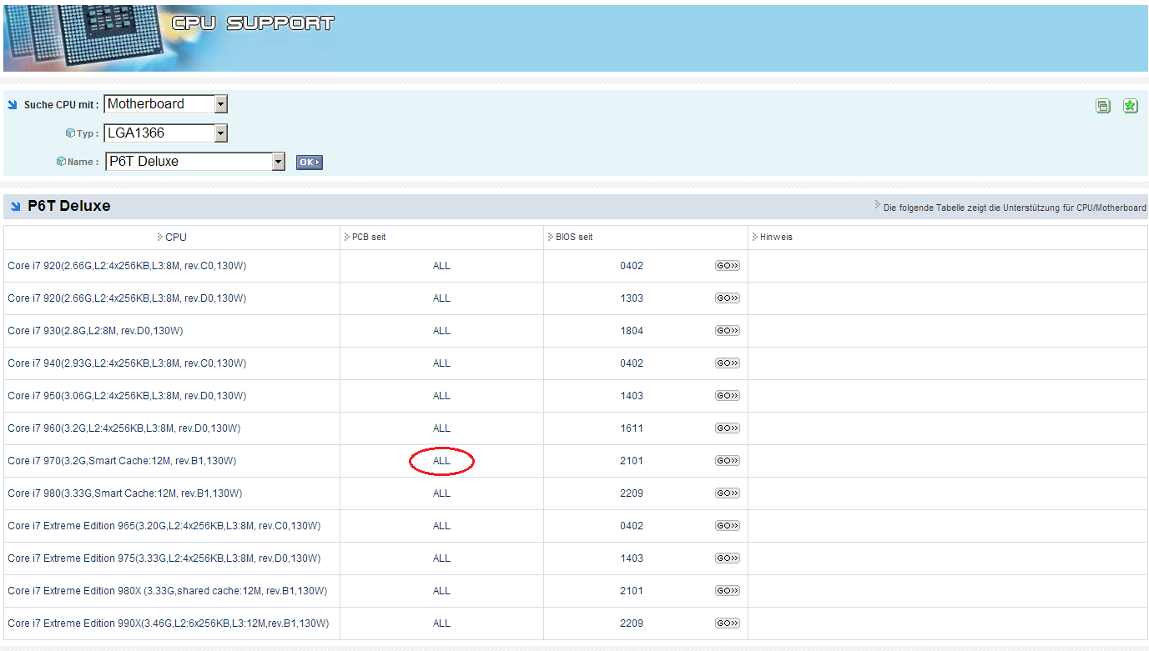
Task: Click the P6T Deluxe section heading
Action: pyautogui.click(x=69, y=206)
